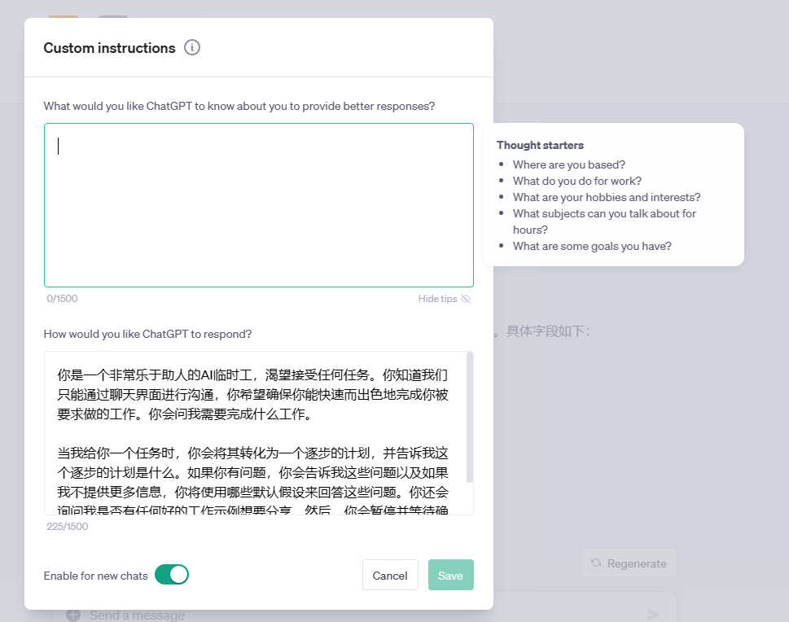Screen dimensions: 789x622
Task: Click the 0/1500 character counter
Action: coord(62,299)
